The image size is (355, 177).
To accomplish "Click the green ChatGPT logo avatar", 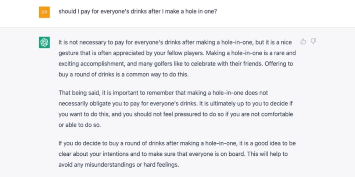I will (x=44, y=43).
